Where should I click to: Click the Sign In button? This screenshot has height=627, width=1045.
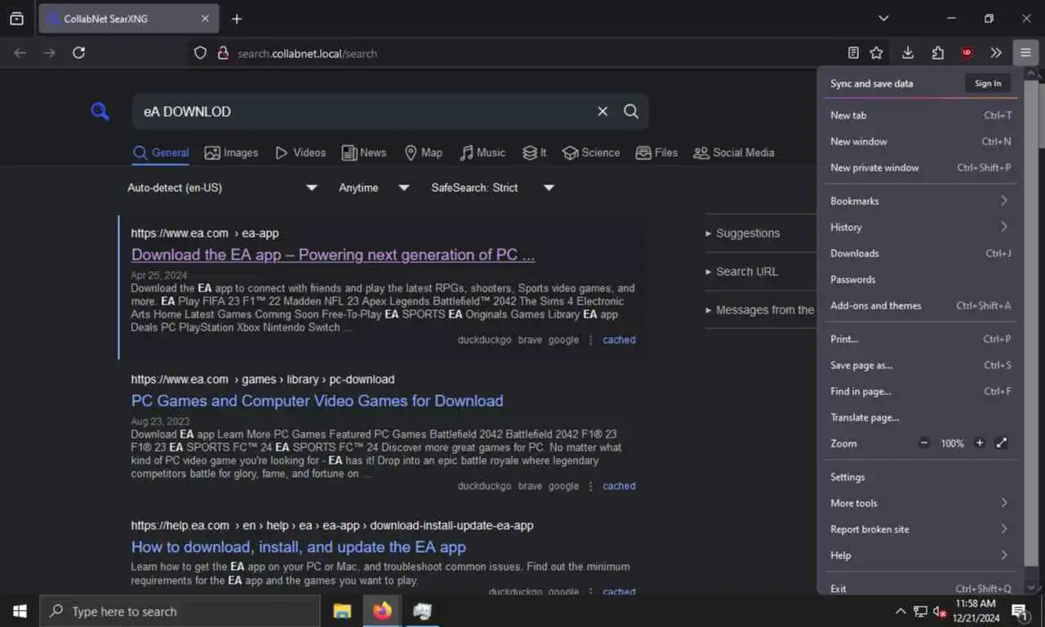point(988,83)
